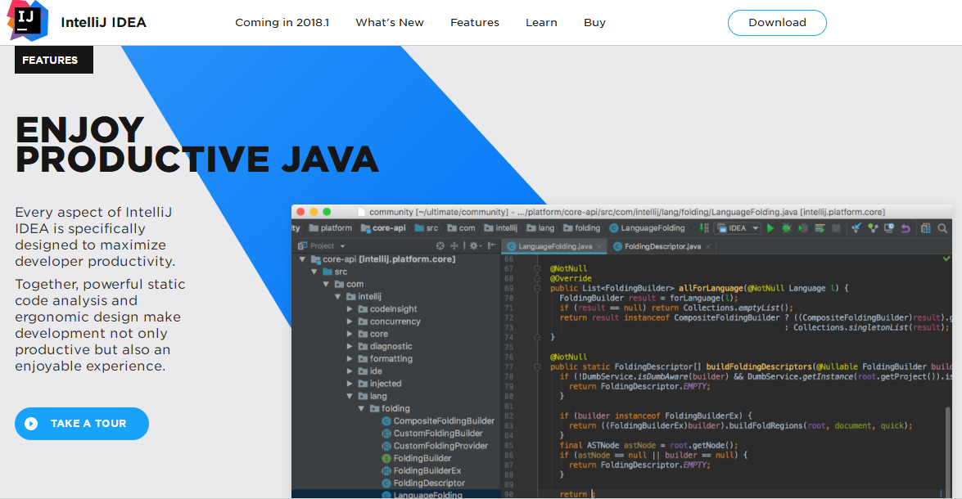
Task: Select the core folder in the tree
Action: [x=373, y=334]
